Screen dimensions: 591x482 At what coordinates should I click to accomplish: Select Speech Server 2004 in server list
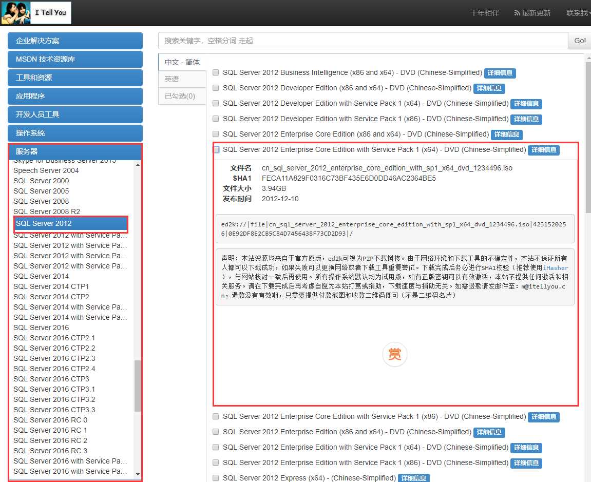point(46,171)
